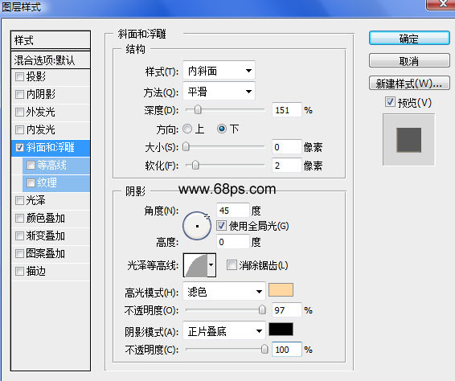The image size is (455, 381).
Task: Click the 确定 OK button
Action: click(409, 39)
